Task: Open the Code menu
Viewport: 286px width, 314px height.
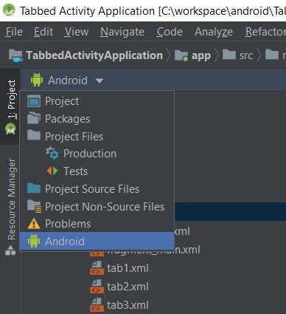Action: (x=170, y=32)
